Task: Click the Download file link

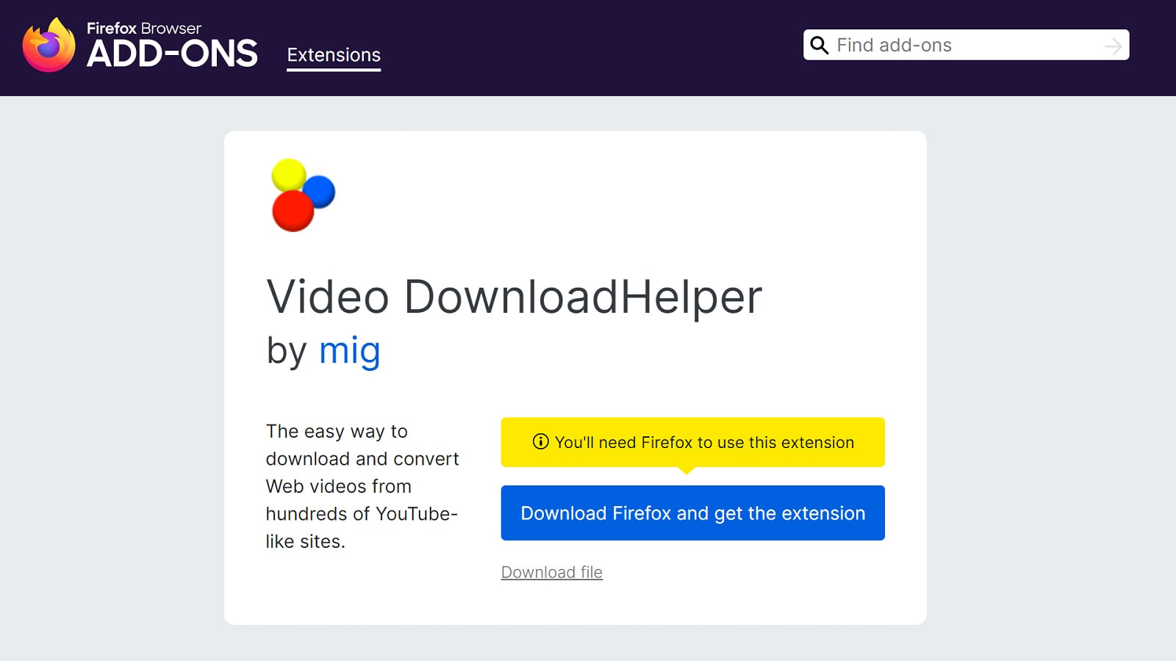Action: tap(551, 572)
